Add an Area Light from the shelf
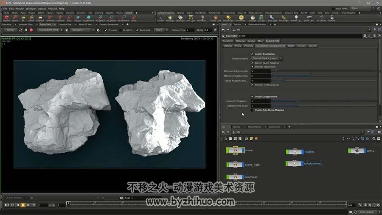 tap(191, 18)
